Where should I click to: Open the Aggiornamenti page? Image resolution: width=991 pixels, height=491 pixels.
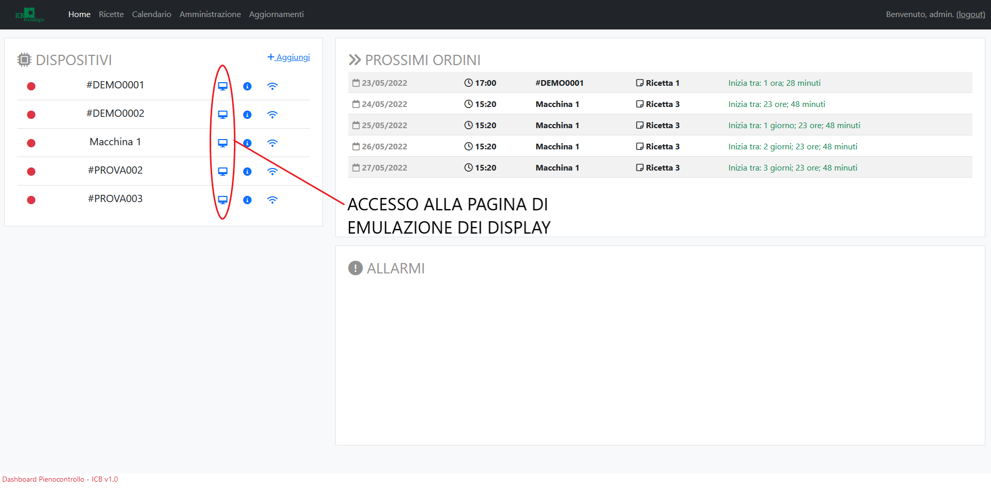pyautogui.click(x=276, y=14)
